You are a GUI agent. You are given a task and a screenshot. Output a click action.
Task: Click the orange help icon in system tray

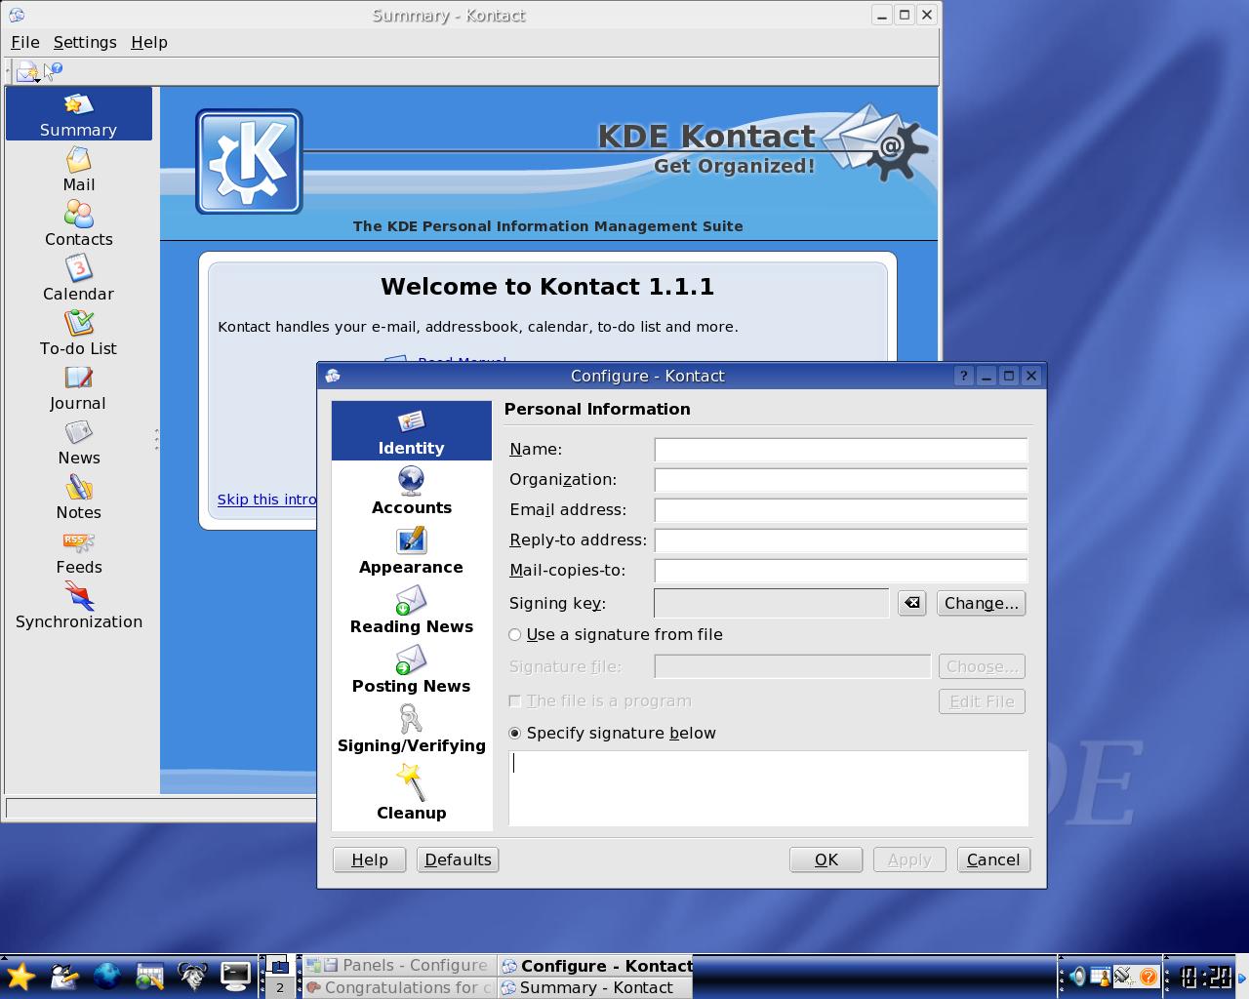click(x=1148, y=976)
